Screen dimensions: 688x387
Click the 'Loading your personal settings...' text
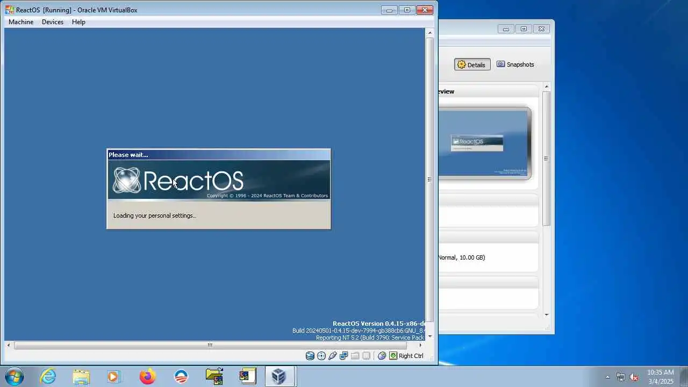pyautogui.click(x=154, y=216)
